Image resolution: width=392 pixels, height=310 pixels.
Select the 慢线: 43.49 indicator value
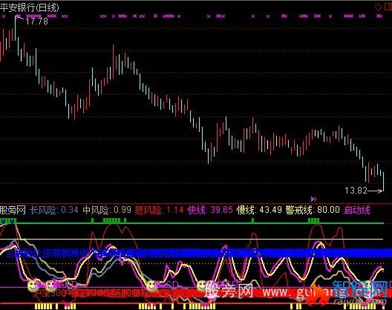pyautogui.click(x=259, y=210)
